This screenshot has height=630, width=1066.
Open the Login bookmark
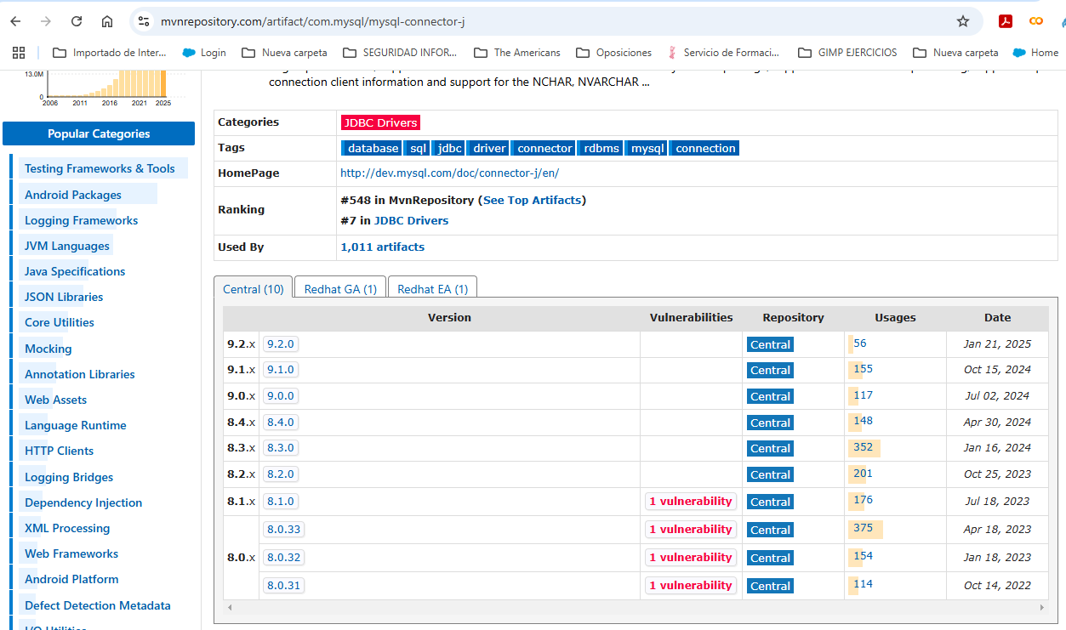[203, 53]
